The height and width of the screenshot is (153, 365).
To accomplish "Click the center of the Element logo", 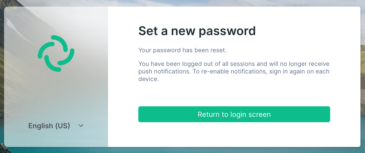I will [56, 54].
